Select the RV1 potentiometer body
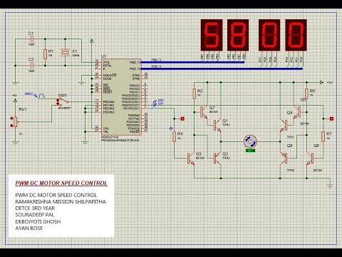Screen dimensions: 342x257 pyautogui.click(x=16, y=121)
